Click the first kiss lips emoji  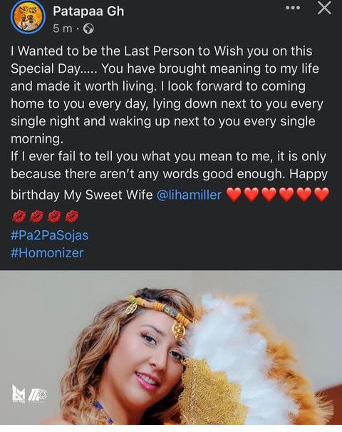click(19, 216)
